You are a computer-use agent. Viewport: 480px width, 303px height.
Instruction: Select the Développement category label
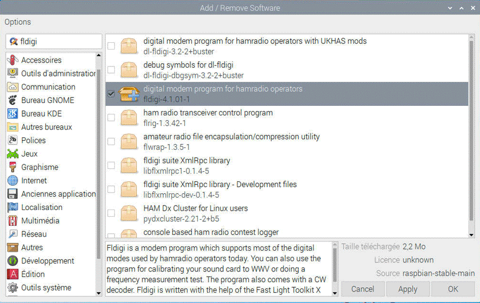click(x=48, y=261)
